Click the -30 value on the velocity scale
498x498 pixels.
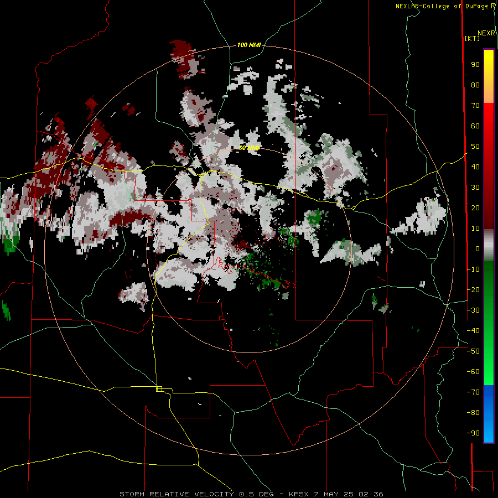click(473, 310)
